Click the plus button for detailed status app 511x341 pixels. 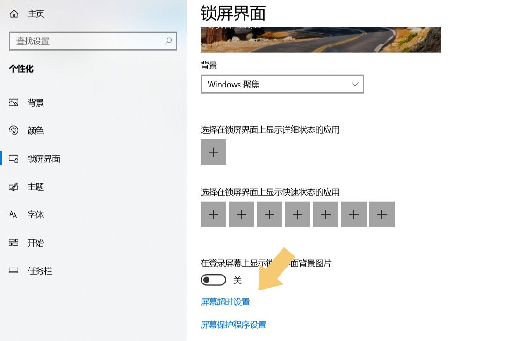(213, 152)
